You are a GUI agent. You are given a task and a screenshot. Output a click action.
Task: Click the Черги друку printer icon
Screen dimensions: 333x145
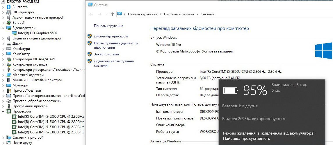coord(9,143)
